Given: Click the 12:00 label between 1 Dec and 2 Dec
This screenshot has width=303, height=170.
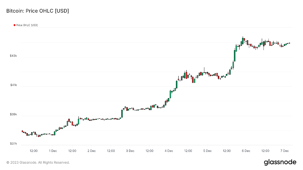Looking at the screenshot, I should 72,151.
